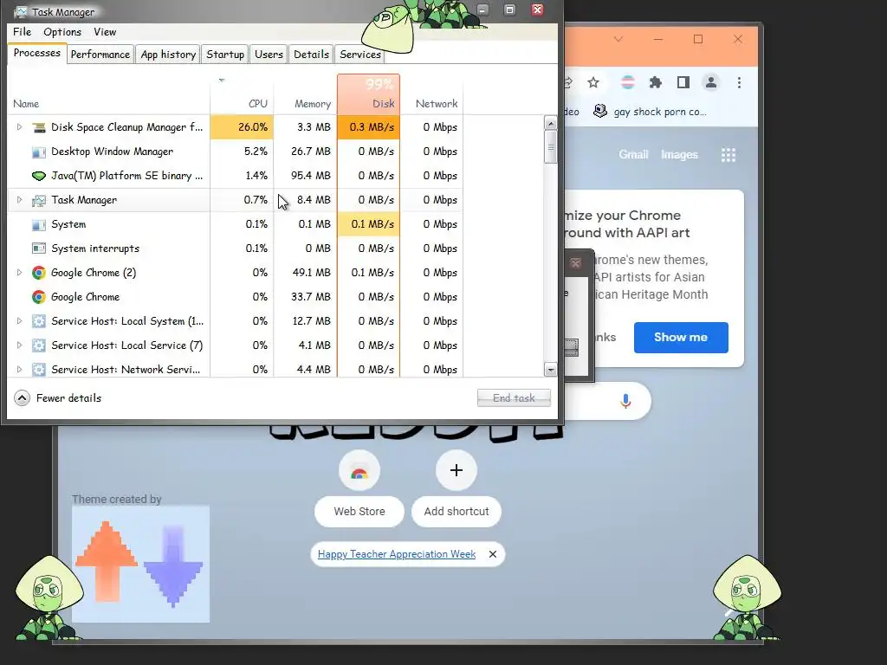Collapse view with Fewer details arrow
This screenshot has height=665, width=887.
pyautogui.click(x=22, y=398)
